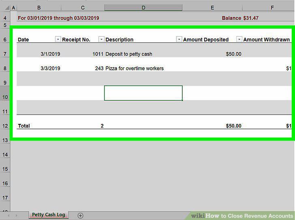Click the '$50.00' cell in row 7
This screenshot has width=295, height=220.
tap(233, 54)
